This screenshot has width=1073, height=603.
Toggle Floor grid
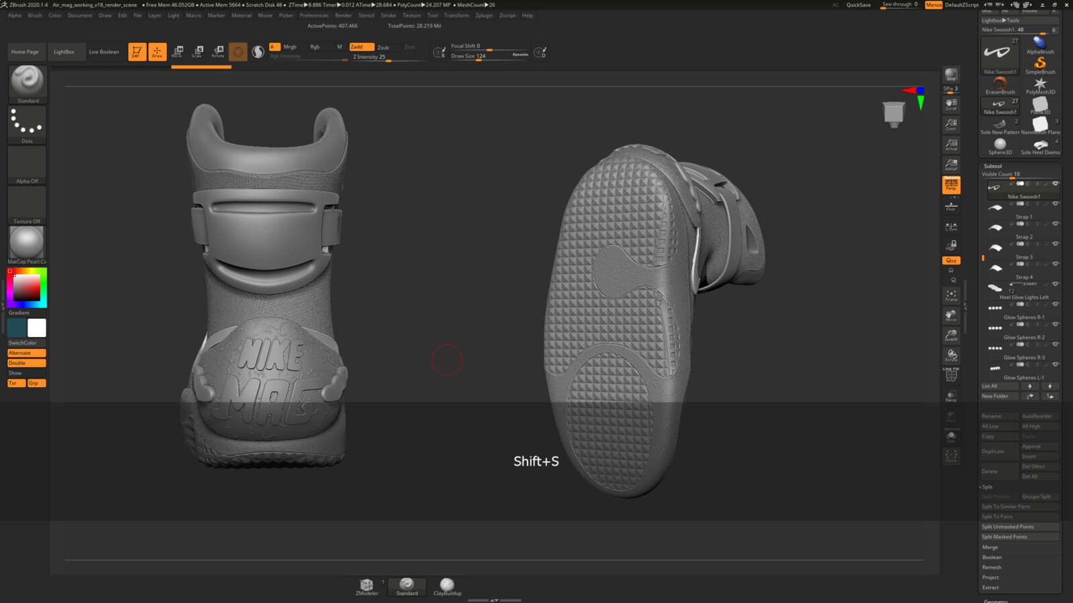pos(951,206)
